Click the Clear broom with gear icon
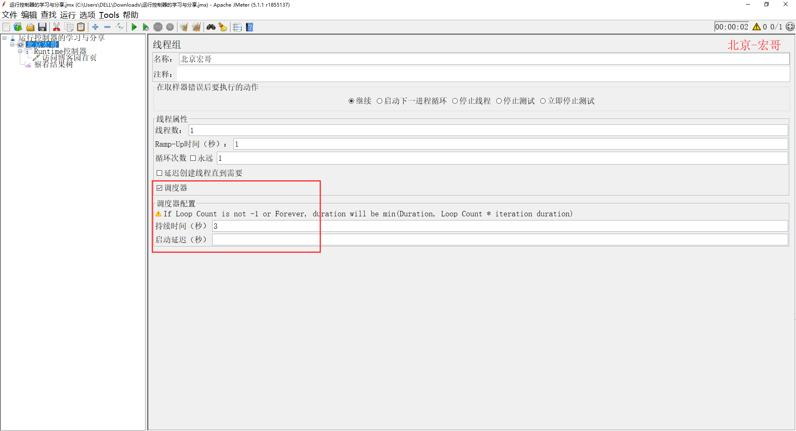 pyautogui.click(x=184, y=27)
